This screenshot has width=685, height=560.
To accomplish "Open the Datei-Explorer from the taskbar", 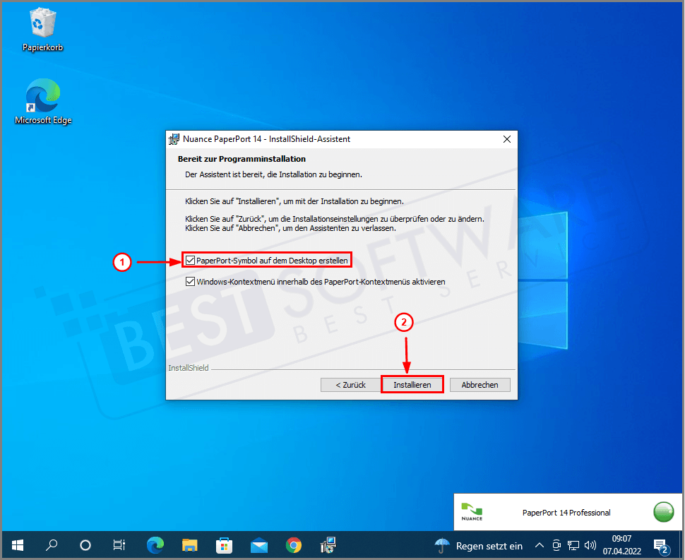I will (189, 545).
